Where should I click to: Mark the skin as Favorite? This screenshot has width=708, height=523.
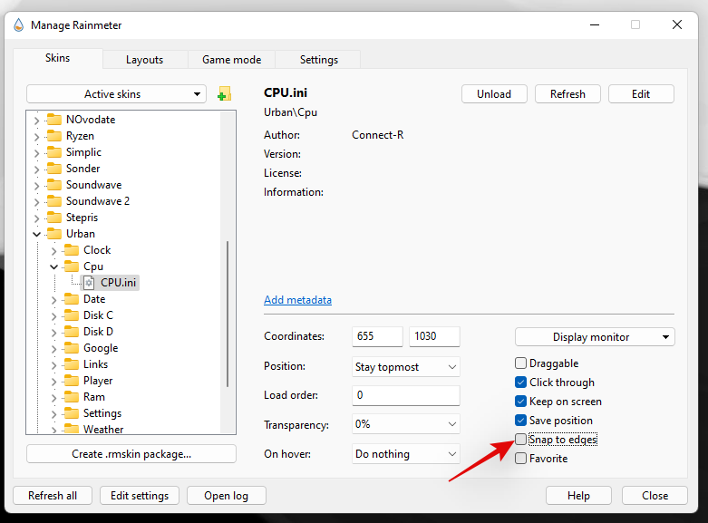[520, 458]
